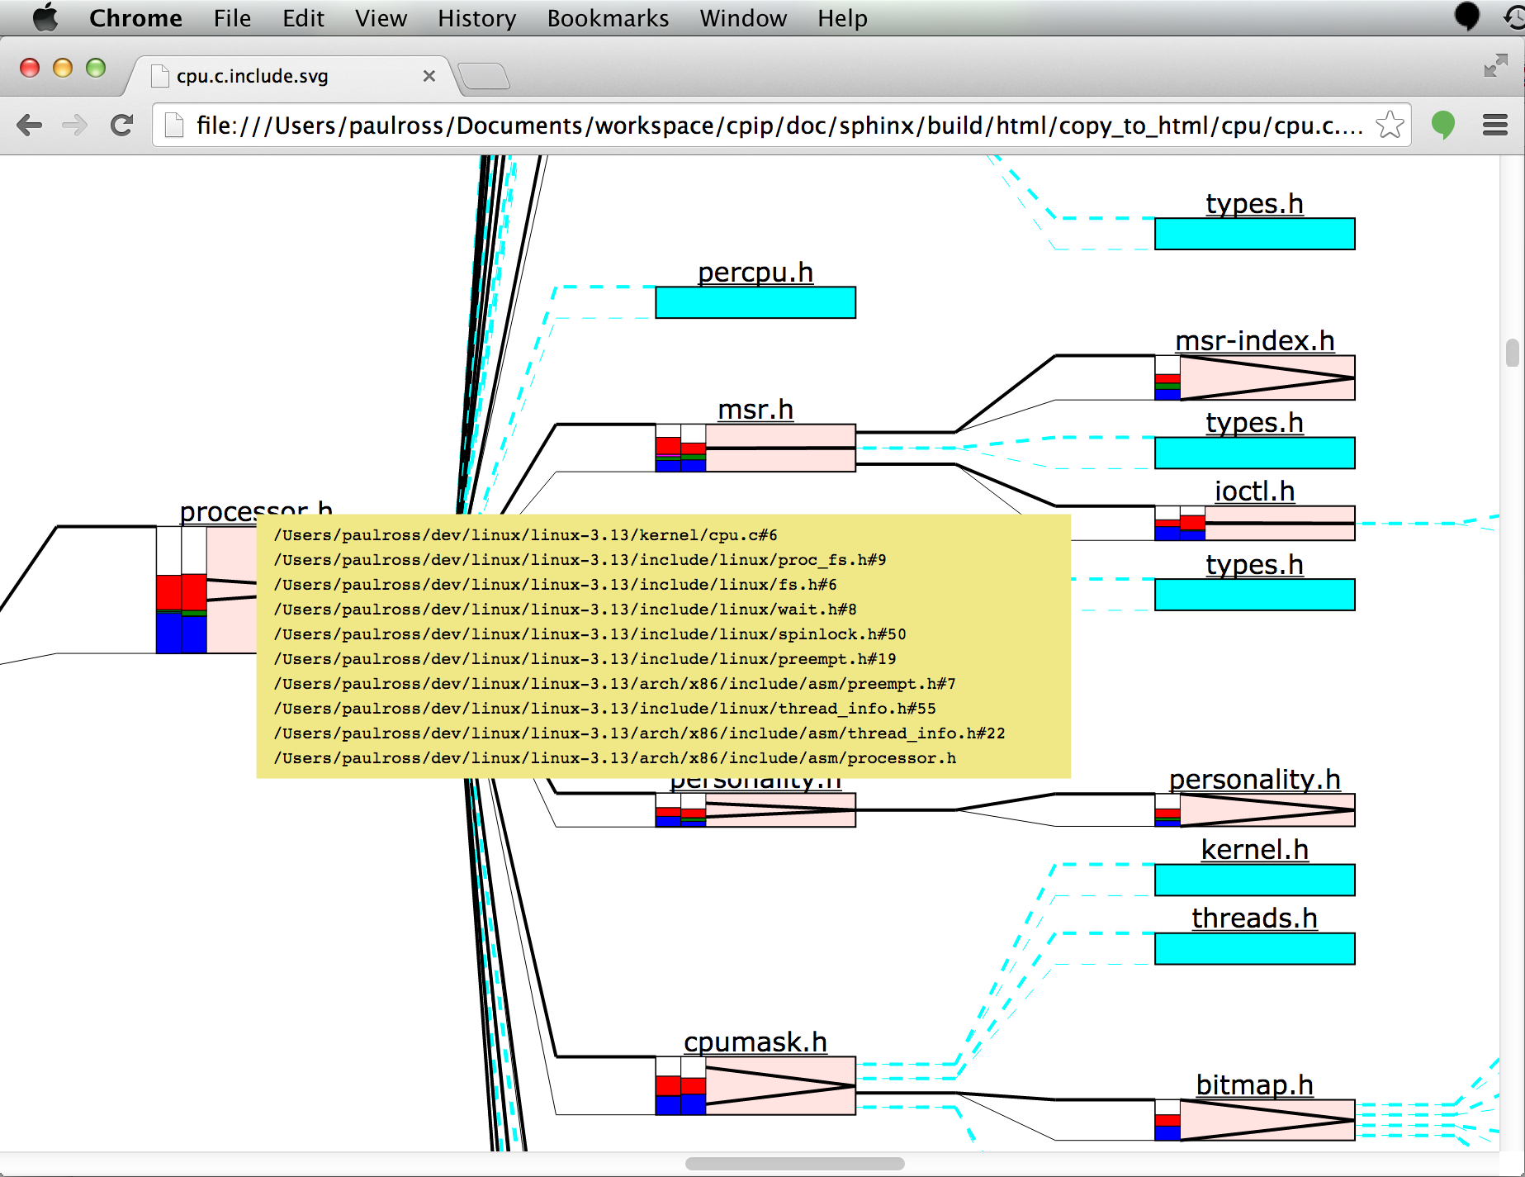Click the green Evernote extension icon
The width and height of the screenshot is (1525, 1177).
tap(1442, 126)
